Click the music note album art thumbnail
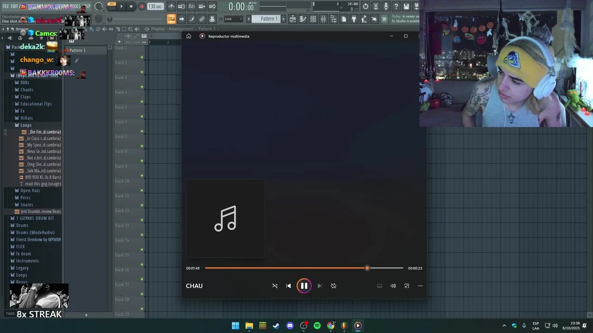Screen dimensions: 593x333 point(226,218)
